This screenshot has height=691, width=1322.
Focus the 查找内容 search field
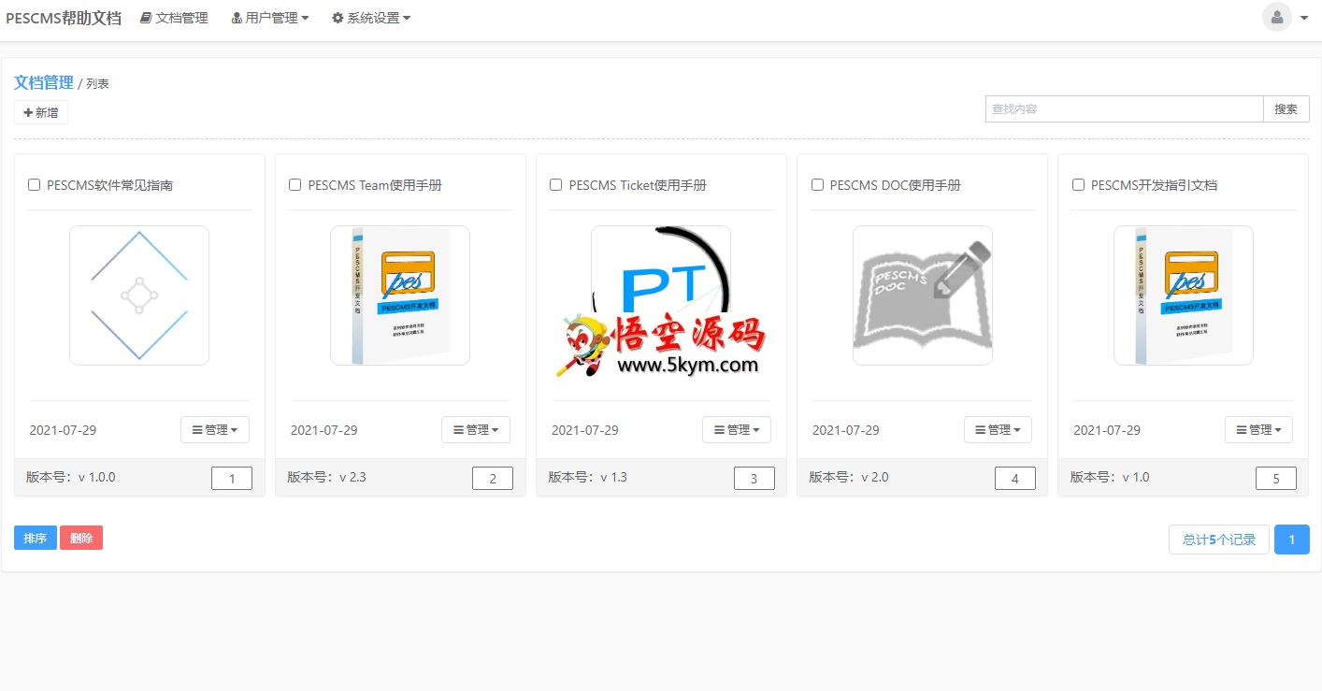[x=1124, y=108]
